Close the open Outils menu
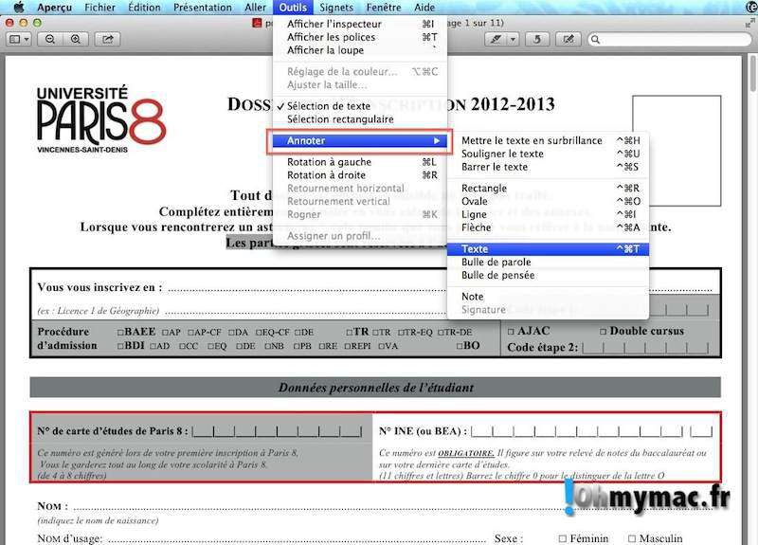Screen dimensions: 758x545 tap(293, 8)
